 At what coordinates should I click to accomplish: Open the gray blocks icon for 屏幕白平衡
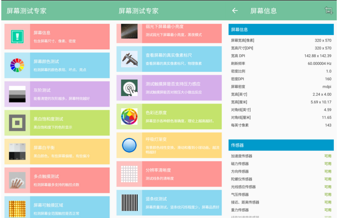17,151
